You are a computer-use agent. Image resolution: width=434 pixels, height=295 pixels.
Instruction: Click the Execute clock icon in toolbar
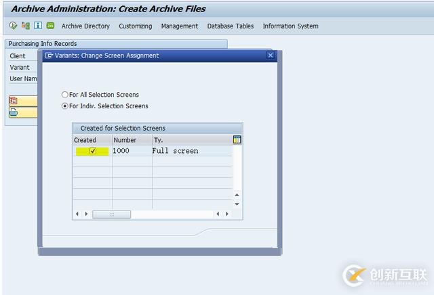[x=14, y=26]
